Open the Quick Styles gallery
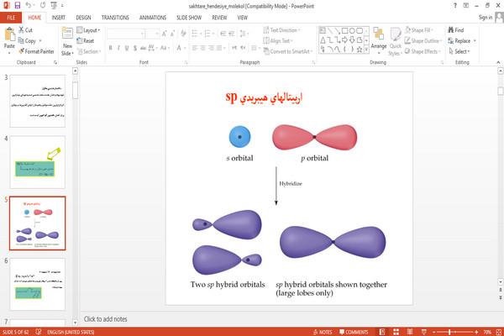Screen dimensions: 504x336 [396, 42]
